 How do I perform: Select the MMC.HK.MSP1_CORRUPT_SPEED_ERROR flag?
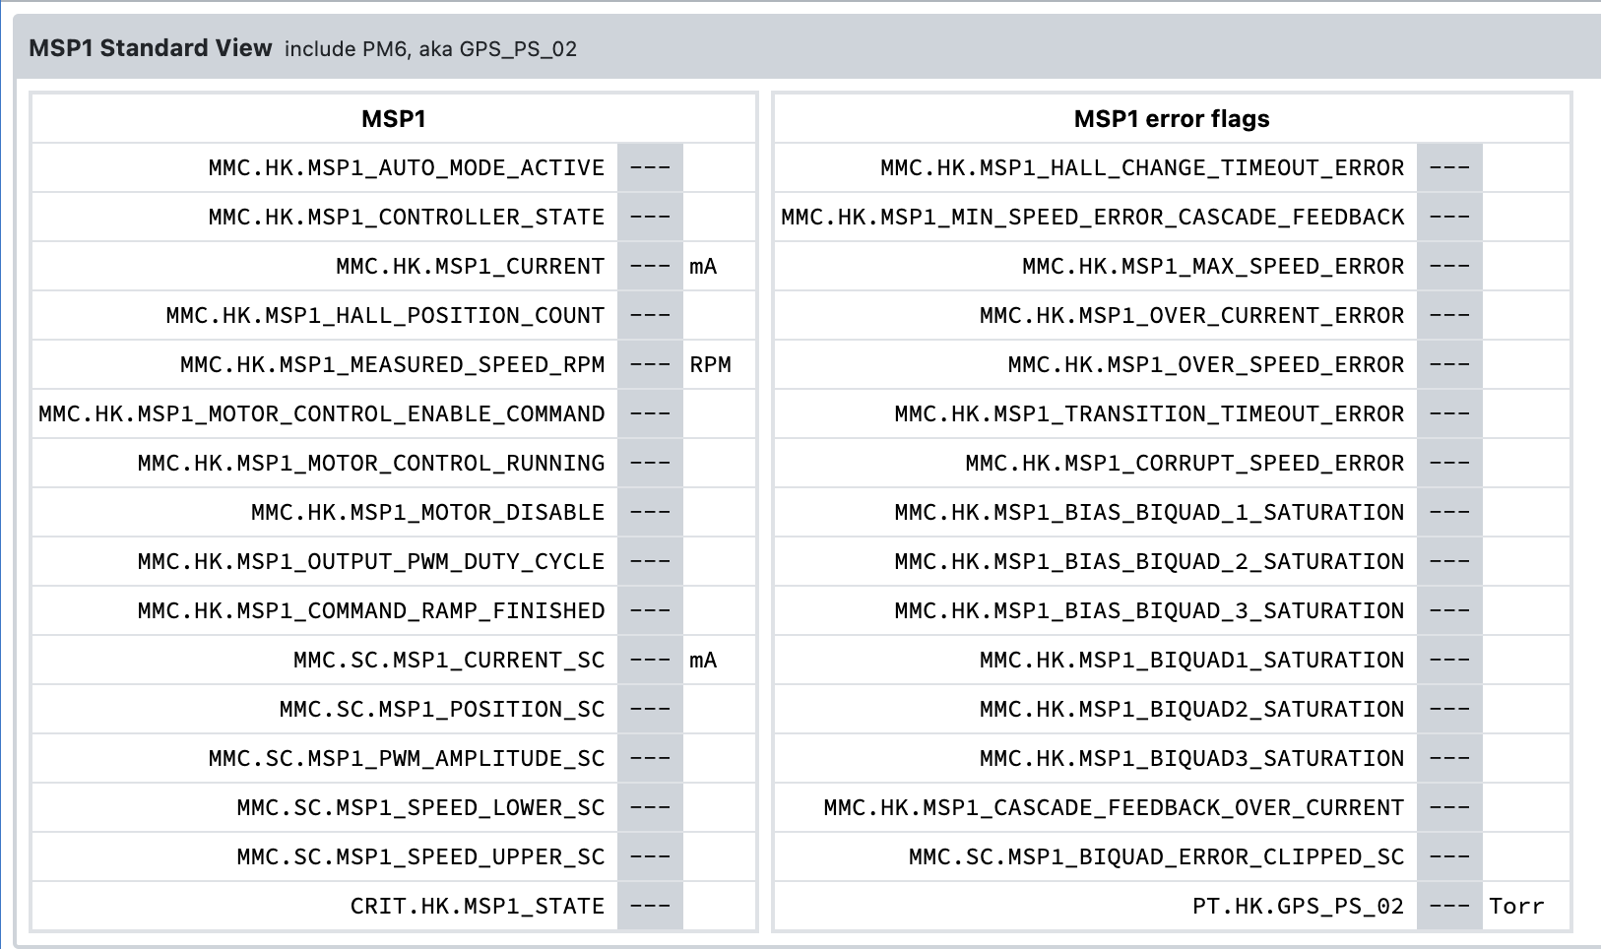point(1185,464)
